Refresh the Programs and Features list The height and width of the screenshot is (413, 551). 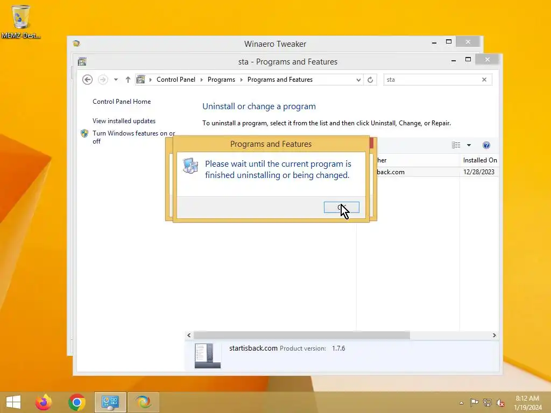[x=370, y=80]
